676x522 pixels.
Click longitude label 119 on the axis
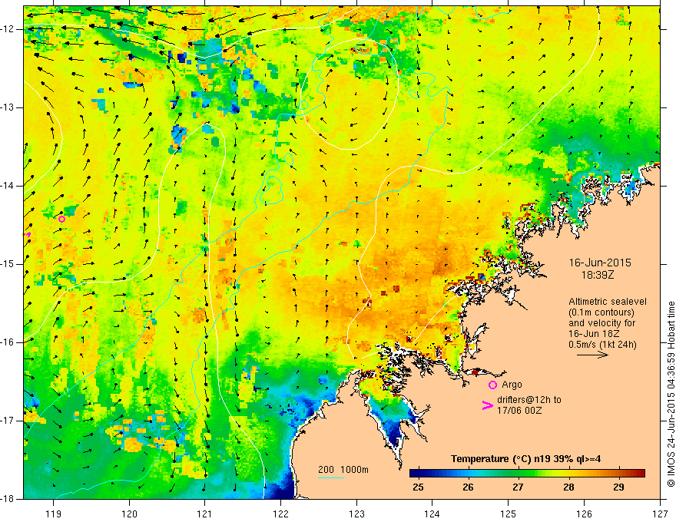[x=53, y=514]
